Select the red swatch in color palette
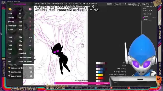Viewport: 163px width, 91px height. (x=101, y=78)
